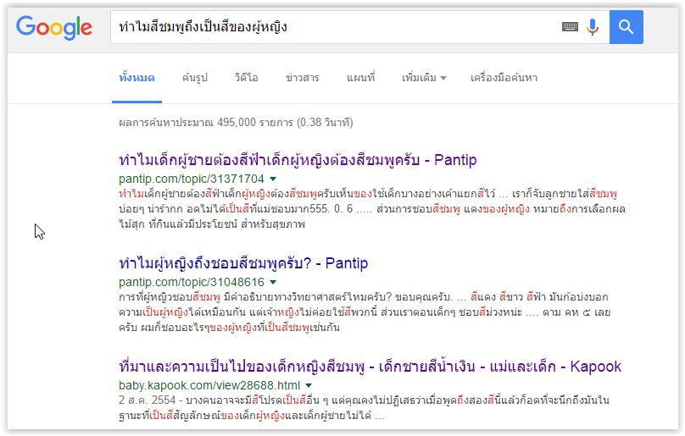
Task: Switch to the ค้นรูป images tab
Action: coord(194,78)
